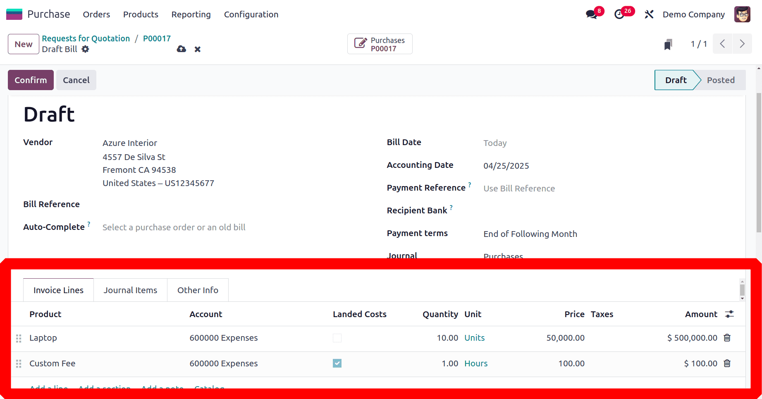
Task: Open the Purchases P00017 smart button
Action: click(380, 44)
